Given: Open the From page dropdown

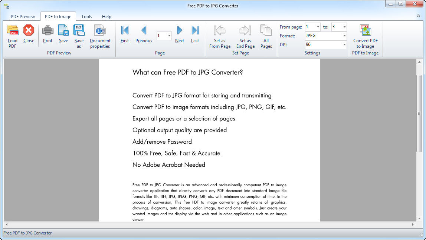Looking at the screenshot, I should click(318, 27).
